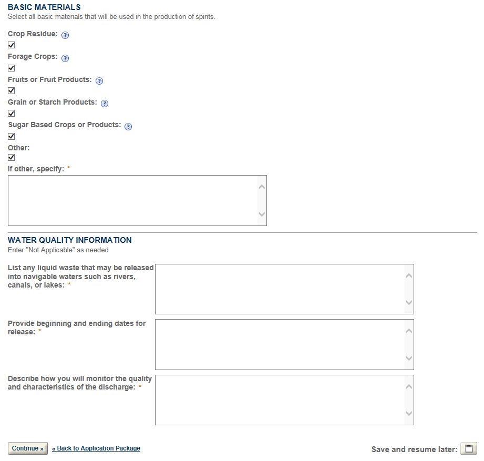This screenshot has width=484, height=461.
Task: Click the Continue button
Action: pos(28,448)
